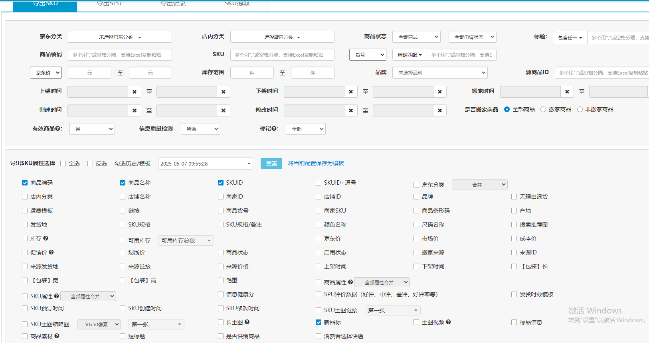Image resolution: width=649 pixels, height=343 pixels.
Task: Clear the 创建时间 end date field
Action: [224, 110]
